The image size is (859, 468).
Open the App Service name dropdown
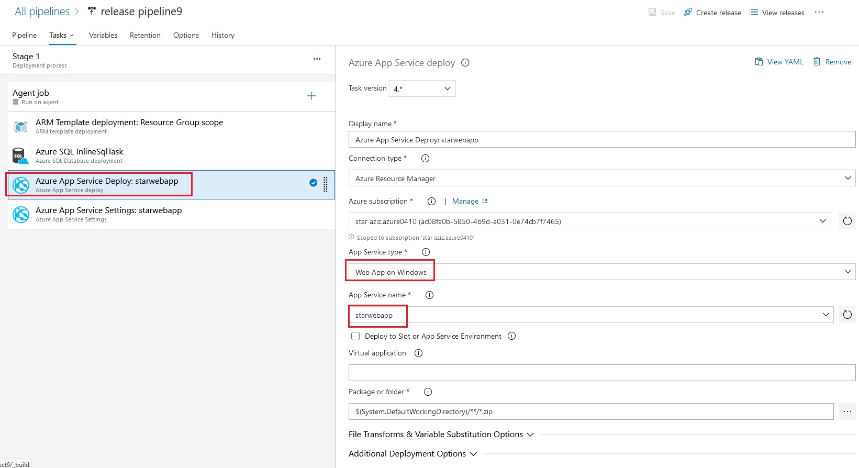tap(591, 315)
